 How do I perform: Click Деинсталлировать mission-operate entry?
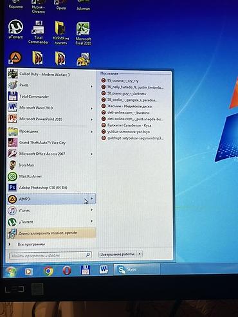(x=51, y=233)
